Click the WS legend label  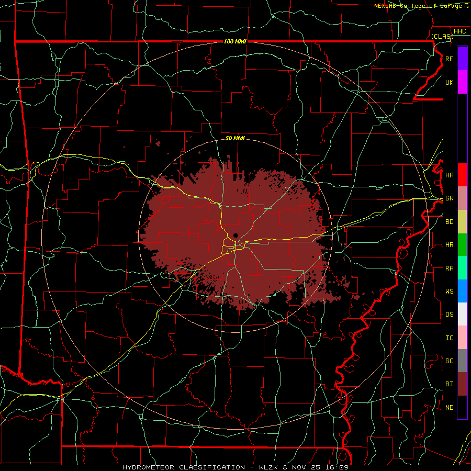[449, 291]
